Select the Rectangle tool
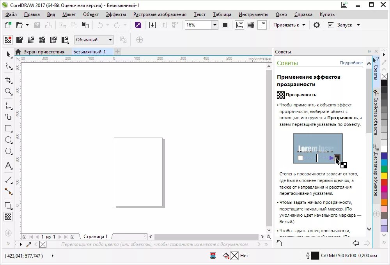The image size is (390, 265). point(9,129)
